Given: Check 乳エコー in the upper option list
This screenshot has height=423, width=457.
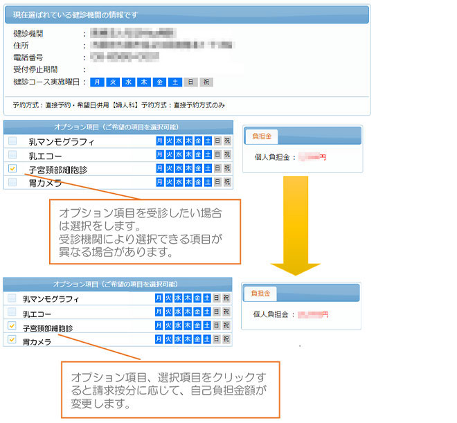Looking at the screenshot, I should [x=12, y=154].
